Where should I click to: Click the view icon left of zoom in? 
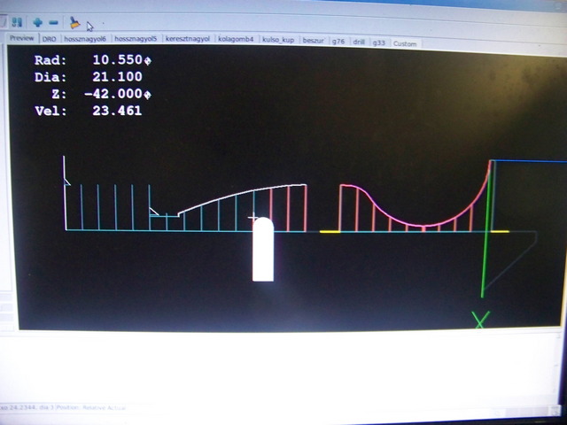(x=18, y=21)
